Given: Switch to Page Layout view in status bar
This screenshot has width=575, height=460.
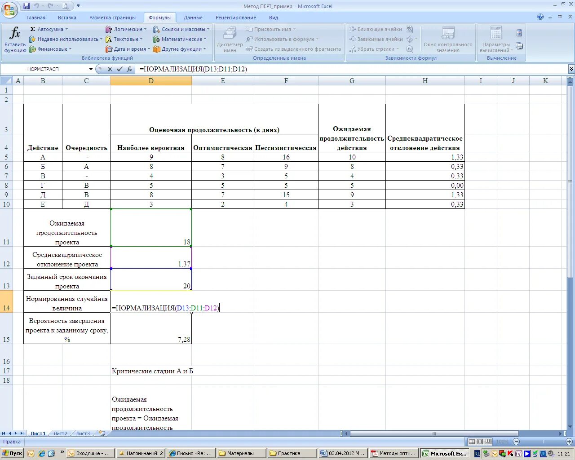Looking at the screenshot, I should coord(480,442).
